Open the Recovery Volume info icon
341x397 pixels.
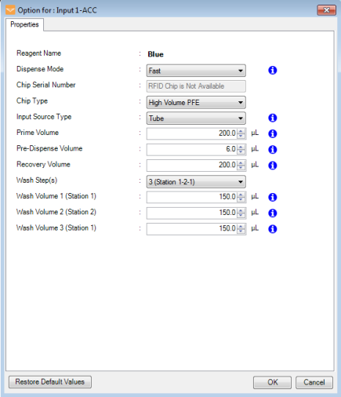click(x=273, y=166)
